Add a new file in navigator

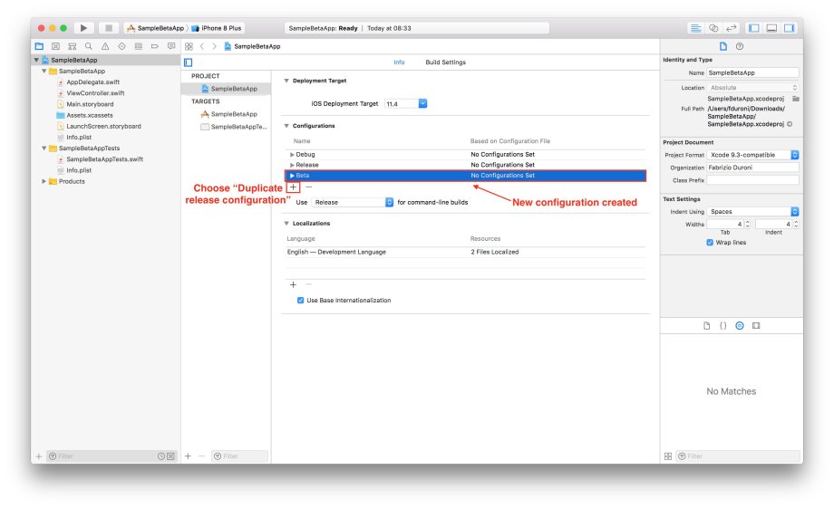pos(38,456)
